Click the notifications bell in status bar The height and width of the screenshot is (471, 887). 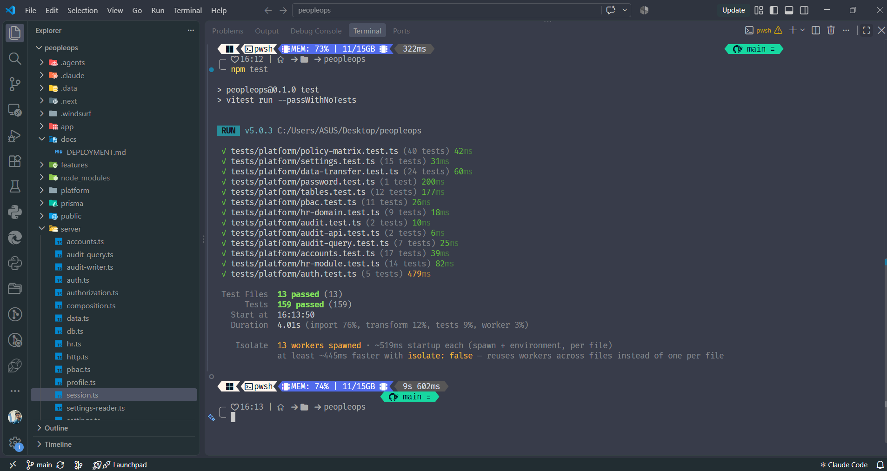(x=880, y=464)
